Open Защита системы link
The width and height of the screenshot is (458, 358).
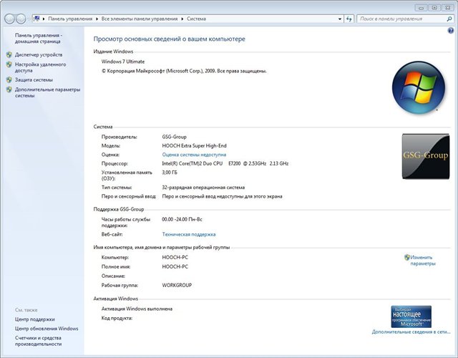tap(34, 79)
